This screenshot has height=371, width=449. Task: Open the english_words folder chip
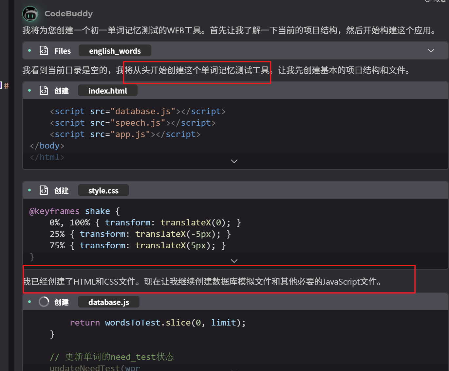point(115,51)
